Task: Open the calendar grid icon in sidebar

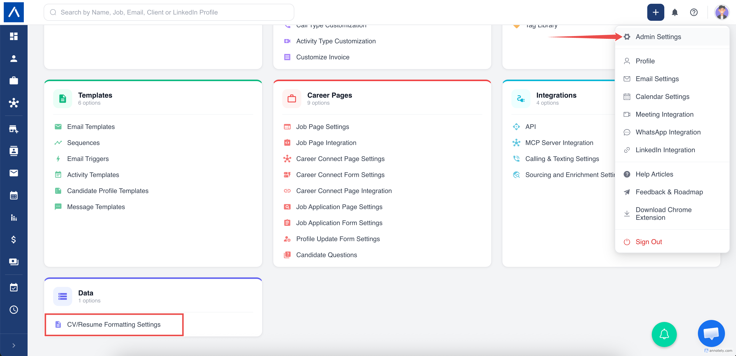Action: pyautogui.click(x=14, y=196)
